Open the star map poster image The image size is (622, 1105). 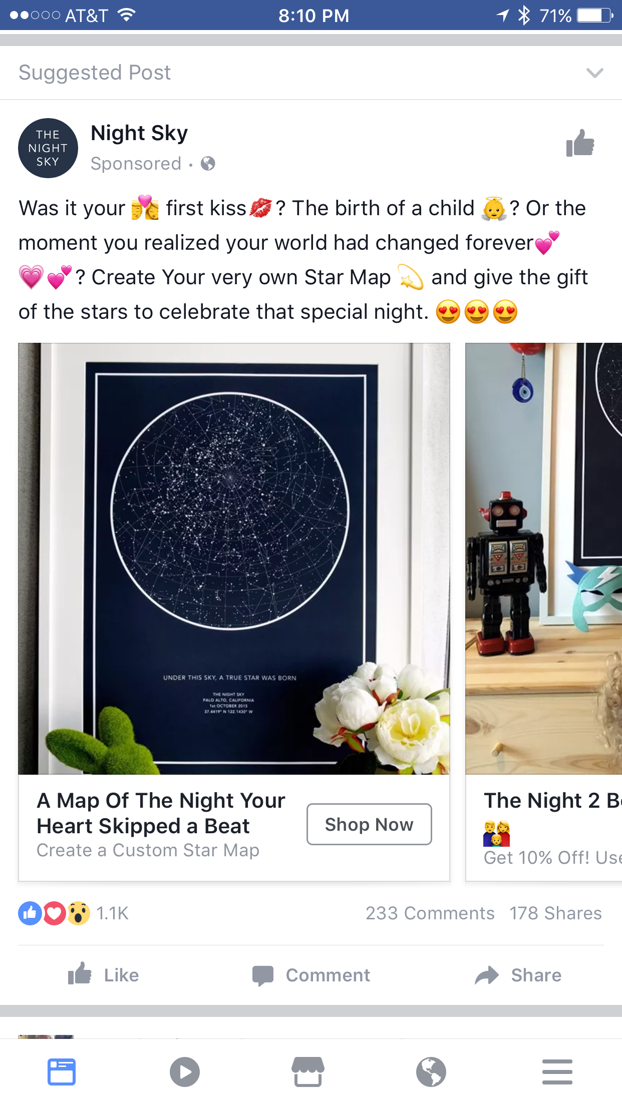pos(234,559)
